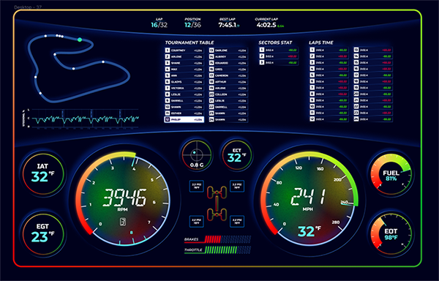Open the ECT coolant temperature gauge
Screen dimensions: 439x281
tap(236, 155)
